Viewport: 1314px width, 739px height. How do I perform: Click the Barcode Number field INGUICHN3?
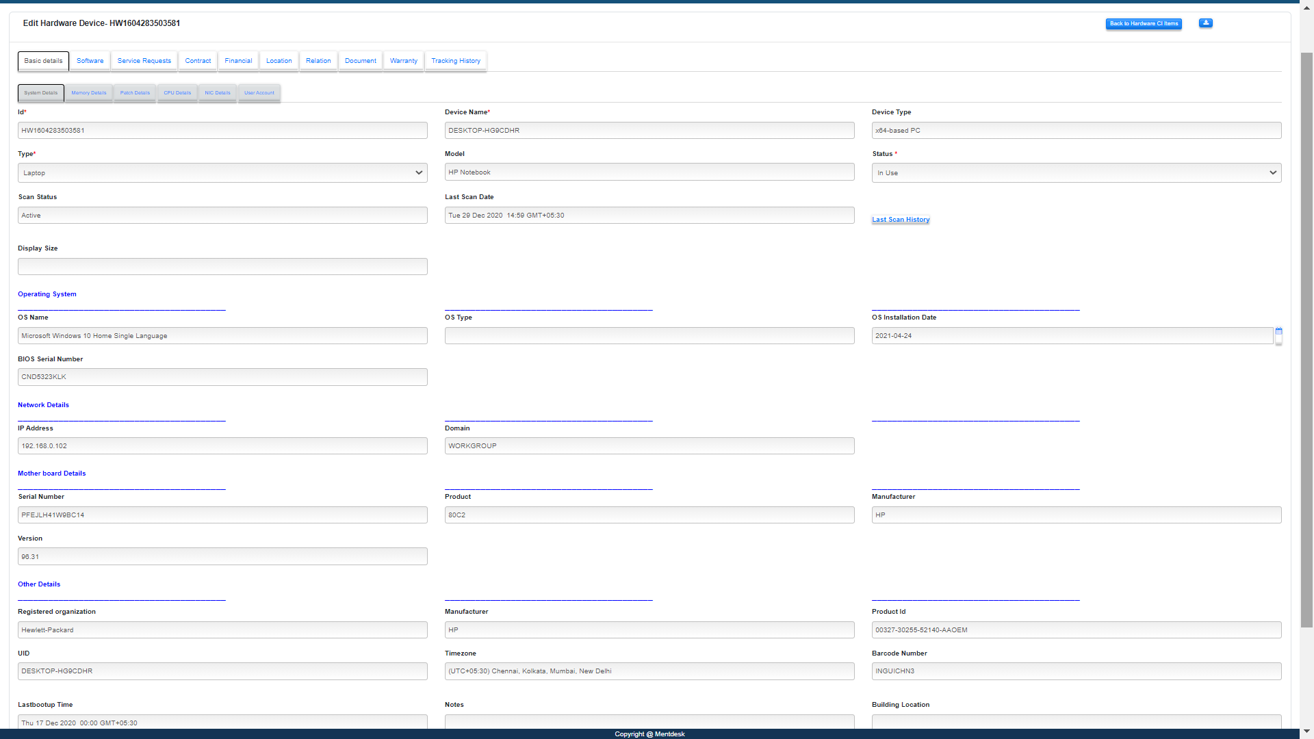(x=1077, y=671)
